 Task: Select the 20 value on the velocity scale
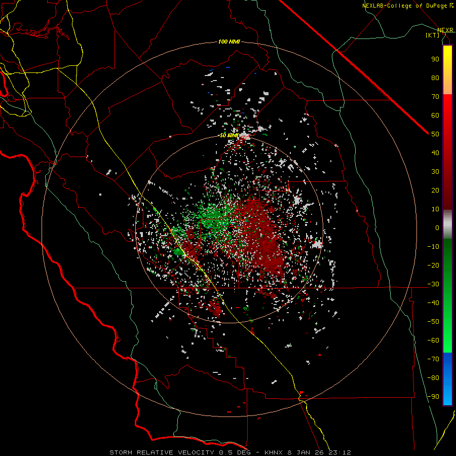tap(435, 191)
